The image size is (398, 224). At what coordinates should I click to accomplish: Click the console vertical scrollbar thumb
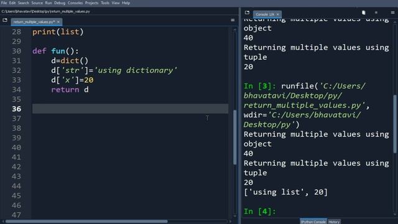(x=395, y=124)
